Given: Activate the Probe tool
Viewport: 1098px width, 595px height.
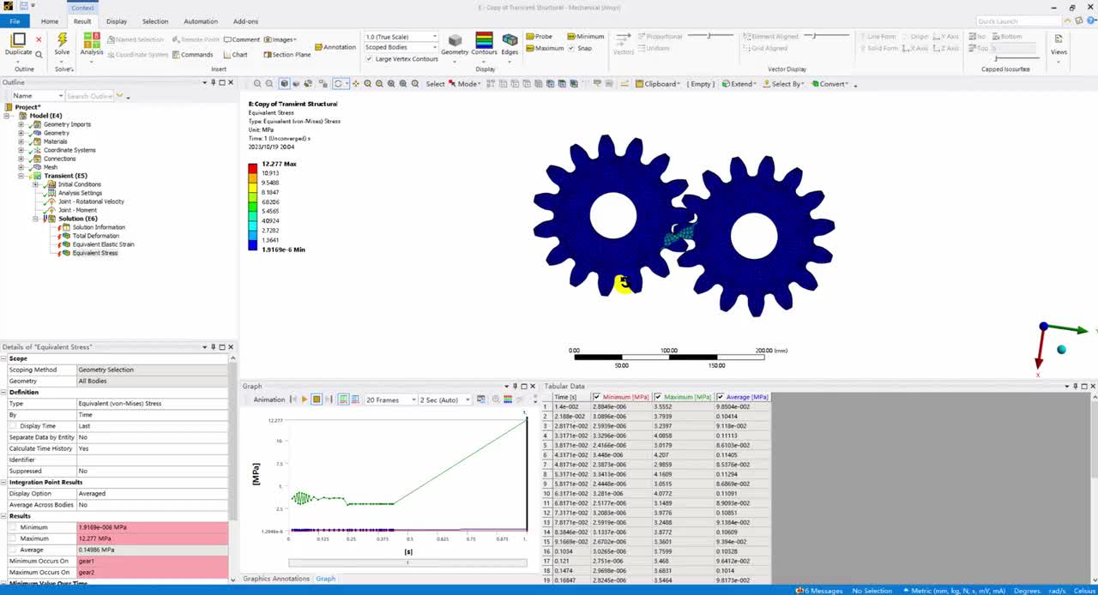Looking at the screenshot, I should click(539, 37).
